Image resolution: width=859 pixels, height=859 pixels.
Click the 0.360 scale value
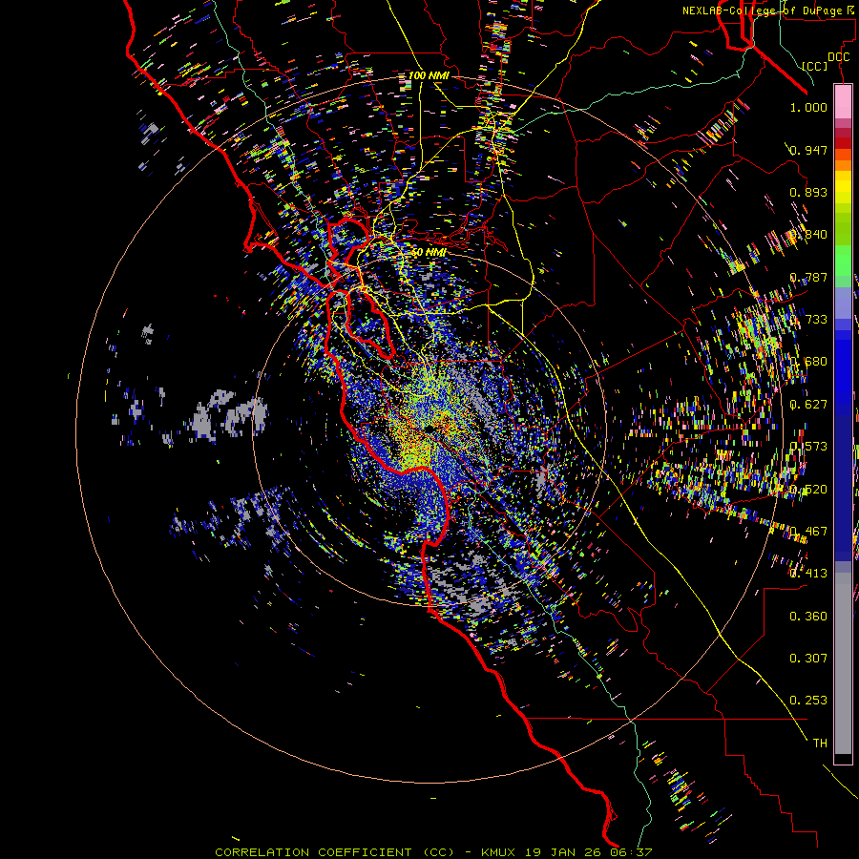(x=808, y=617)
